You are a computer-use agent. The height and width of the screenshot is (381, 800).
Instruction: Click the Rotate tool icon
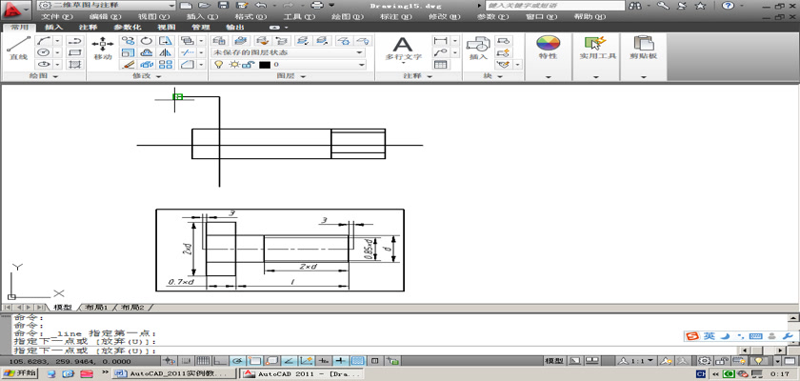147,41
